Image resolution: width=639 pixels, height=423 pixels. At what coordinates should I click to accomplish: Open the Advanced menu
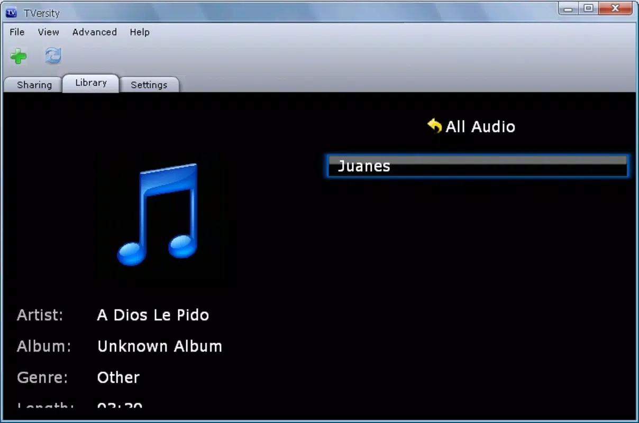click(x=95, y=32)
